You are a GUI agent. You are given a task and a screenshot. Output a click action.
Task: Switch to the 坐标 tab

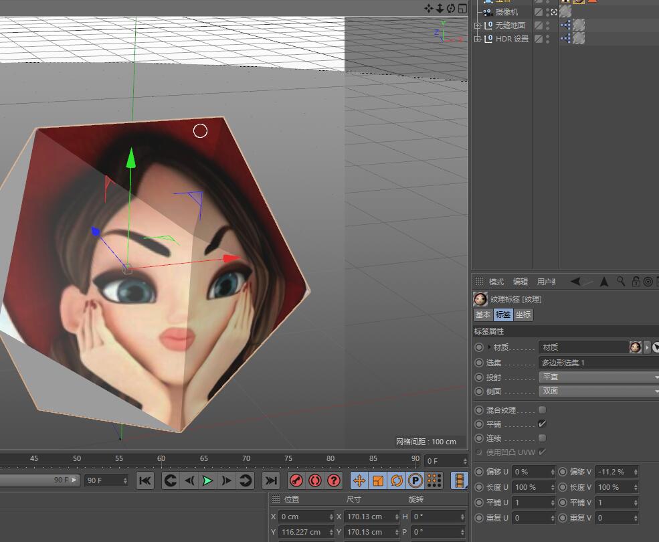pos(523,314)
